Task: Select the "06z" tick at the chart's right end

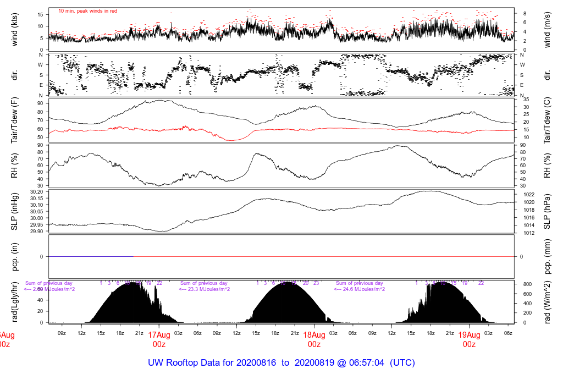Action: (508, 333)
